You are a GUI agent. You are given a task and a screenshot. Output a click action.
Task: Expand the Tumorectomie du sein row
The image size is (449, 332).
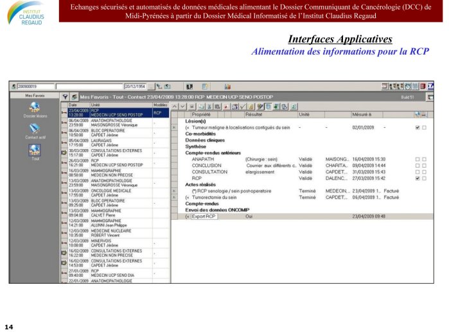pyautogui.click(x=174, y=197)
